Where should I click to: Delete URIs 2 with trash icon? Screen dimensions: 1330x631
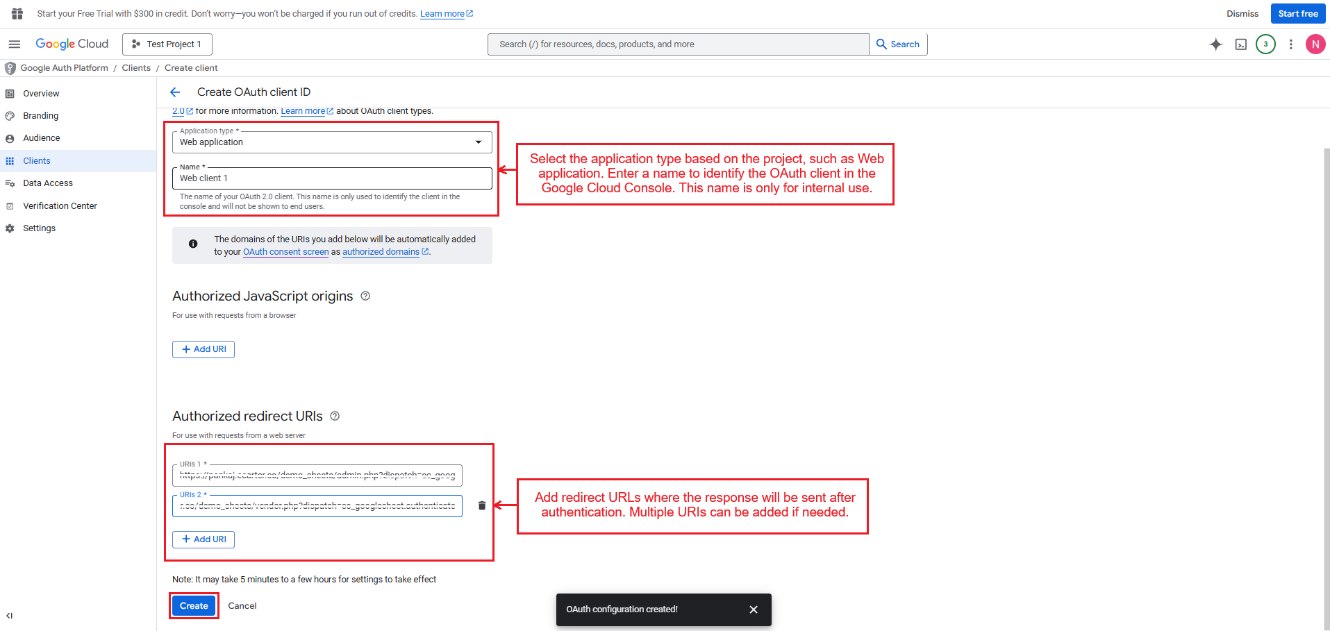coord(482,505)
